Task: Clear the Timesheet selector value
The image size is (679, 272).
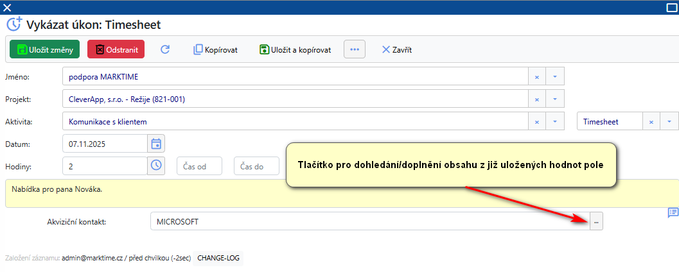Action: (x=651, y=121)
